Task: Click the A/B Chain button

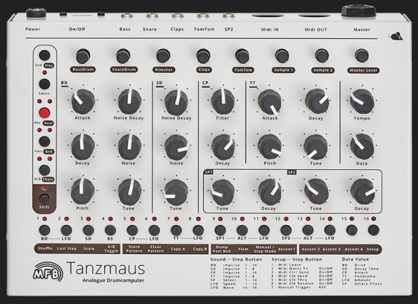Action: [44, 170]
